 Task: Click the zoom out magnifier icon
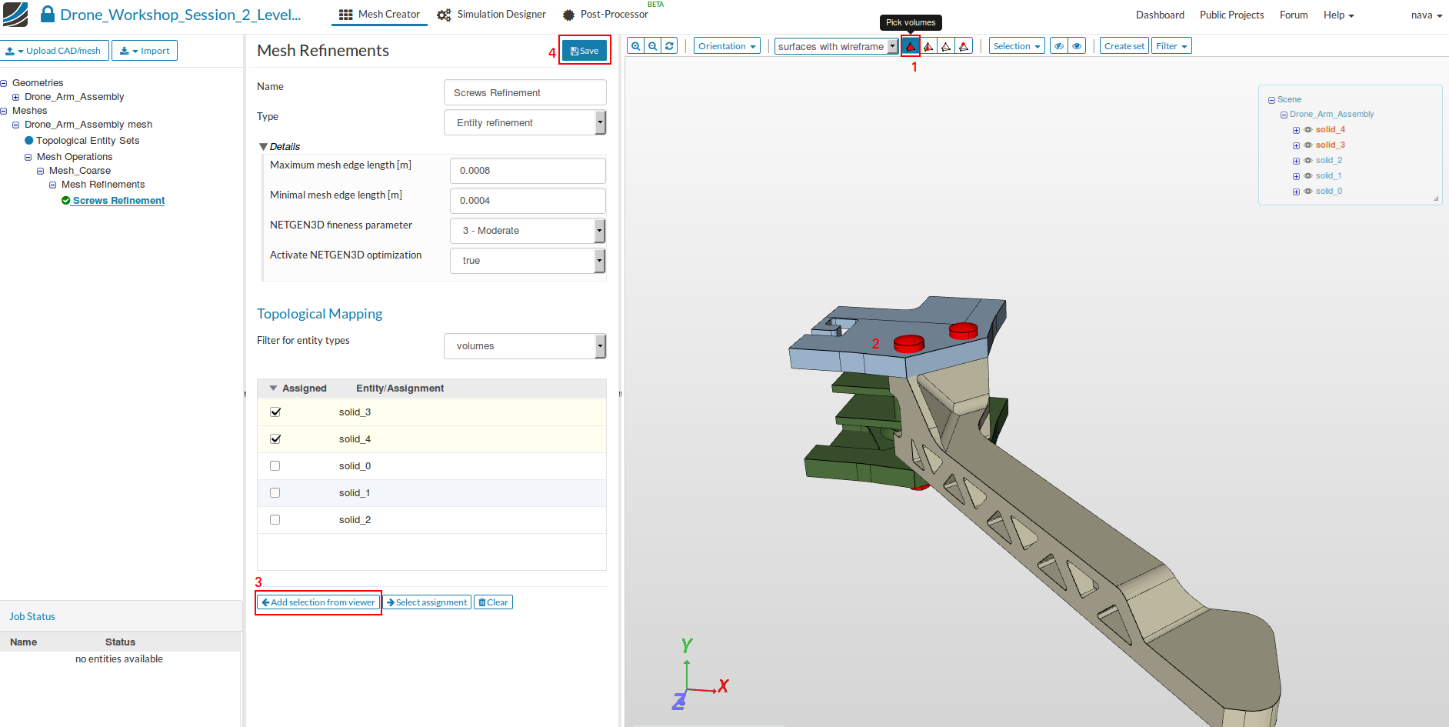click(653, 46)
